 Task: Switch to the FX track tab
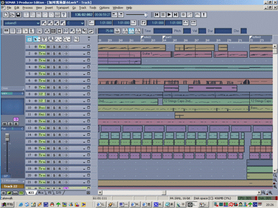[x=50, y=193]
